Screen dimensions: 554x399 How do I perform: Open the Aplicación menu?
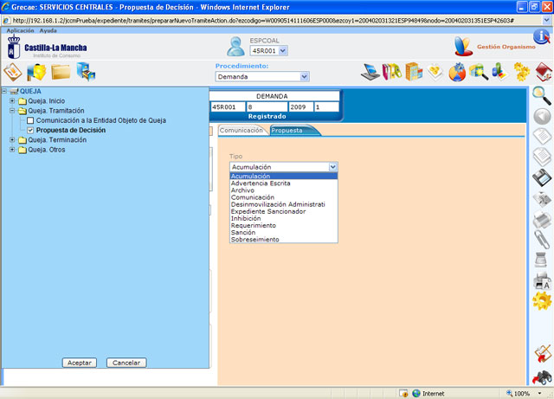click(x=20, y=30)
